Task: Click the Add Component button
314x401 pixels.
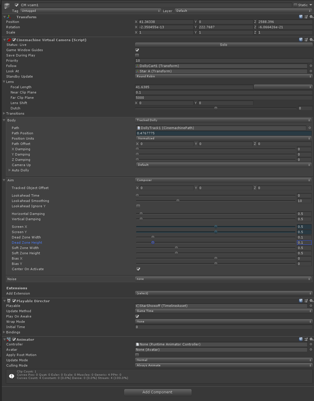Action: (x=158, y=392)
